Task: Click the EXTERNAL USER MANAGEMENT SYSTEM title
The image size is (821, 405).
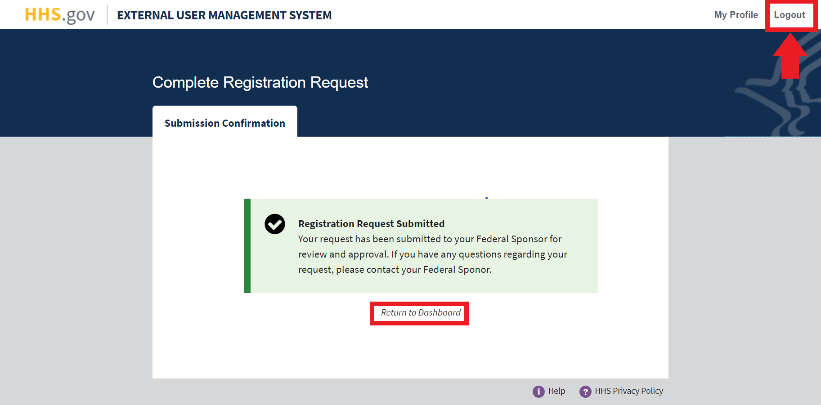Action: [x=224, y=15]
